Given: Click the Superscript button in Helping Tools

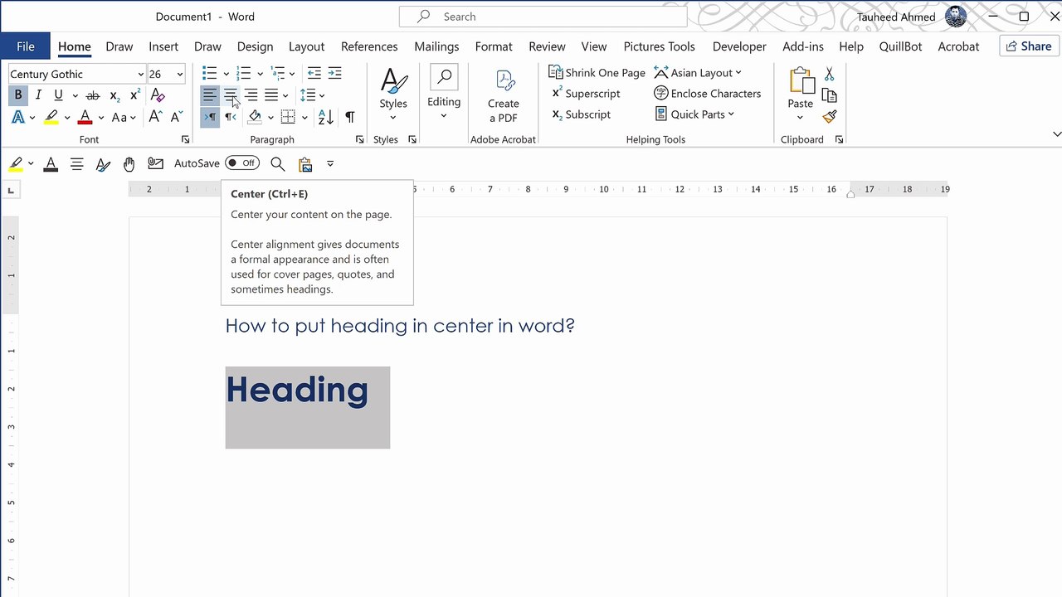Looking at the screenshot, I should 586,94.
